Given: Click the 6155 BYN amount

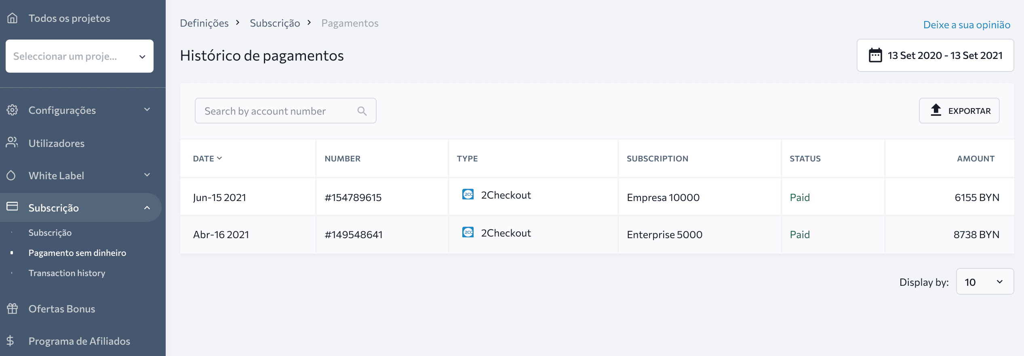Looking at the screenshot, I should pos(977,197).
